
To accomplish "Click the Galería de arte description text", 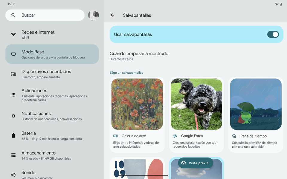I will pos(136,144).
